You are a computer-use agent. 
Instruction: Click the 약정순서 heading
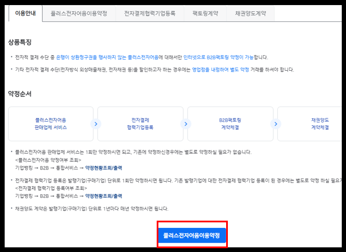click(20, 94)
